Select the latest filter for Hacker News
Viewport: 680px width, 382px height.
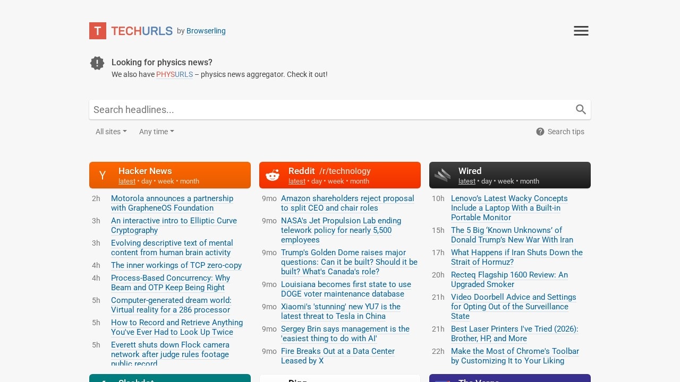click(127, 181)
